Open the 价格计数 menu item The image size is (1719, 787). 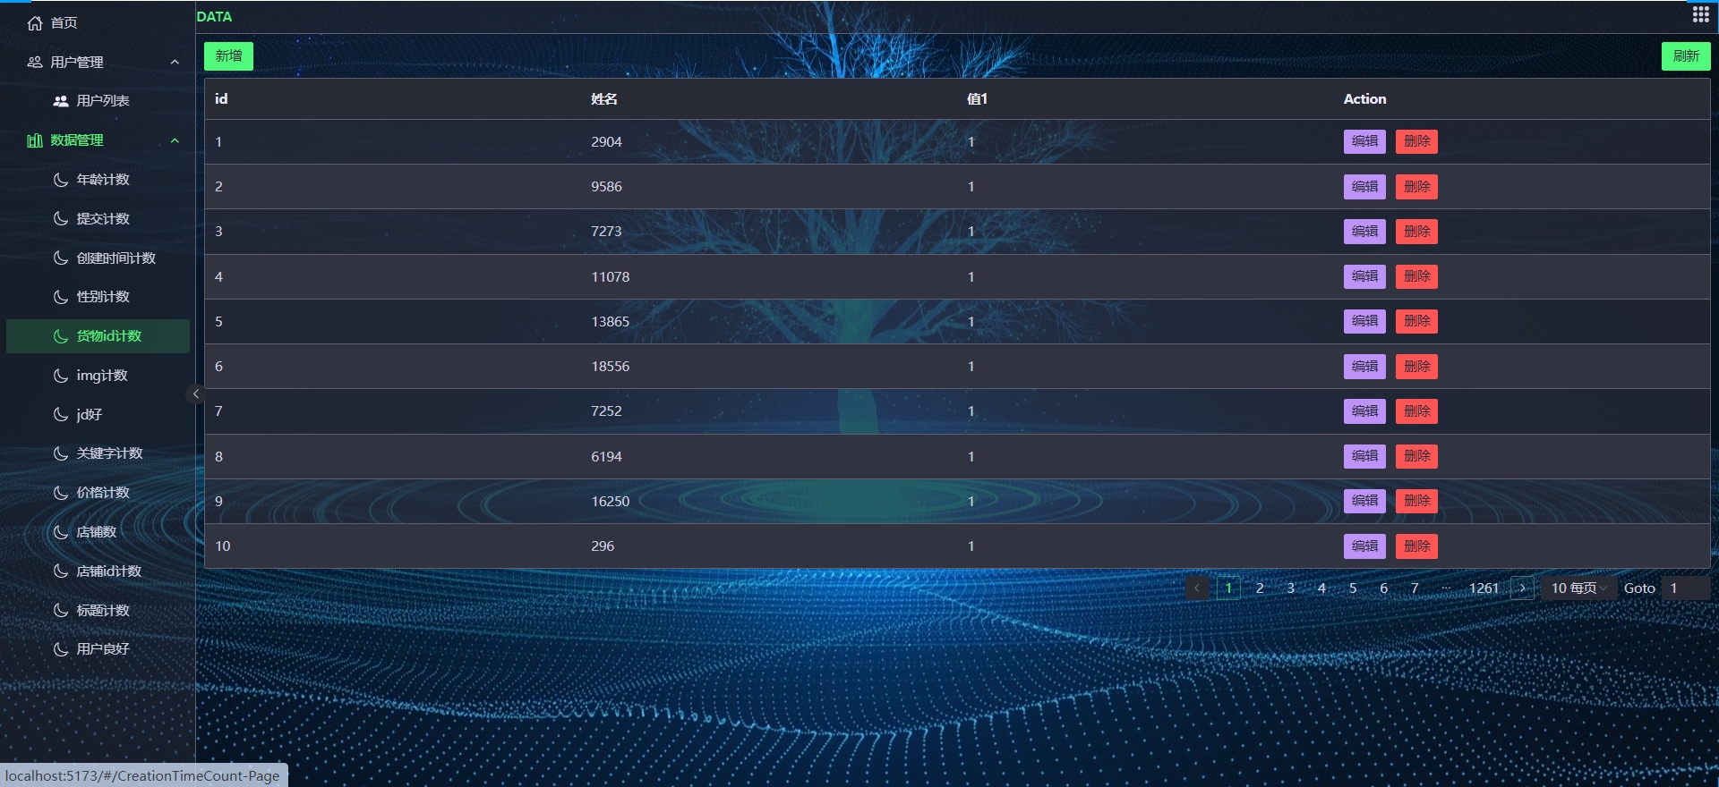[x=103, y=493]
